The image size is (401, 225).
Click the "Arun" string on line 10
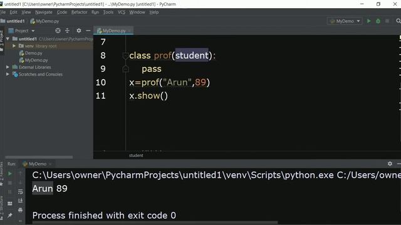tap(177, 82)
